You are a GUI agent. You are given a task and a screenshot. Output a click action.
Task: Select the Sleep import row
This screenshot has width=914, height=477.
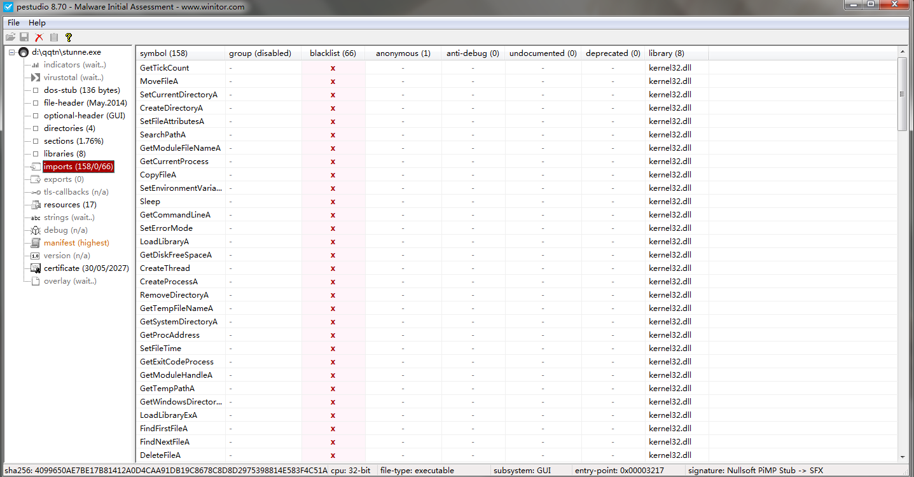[516, 202]
